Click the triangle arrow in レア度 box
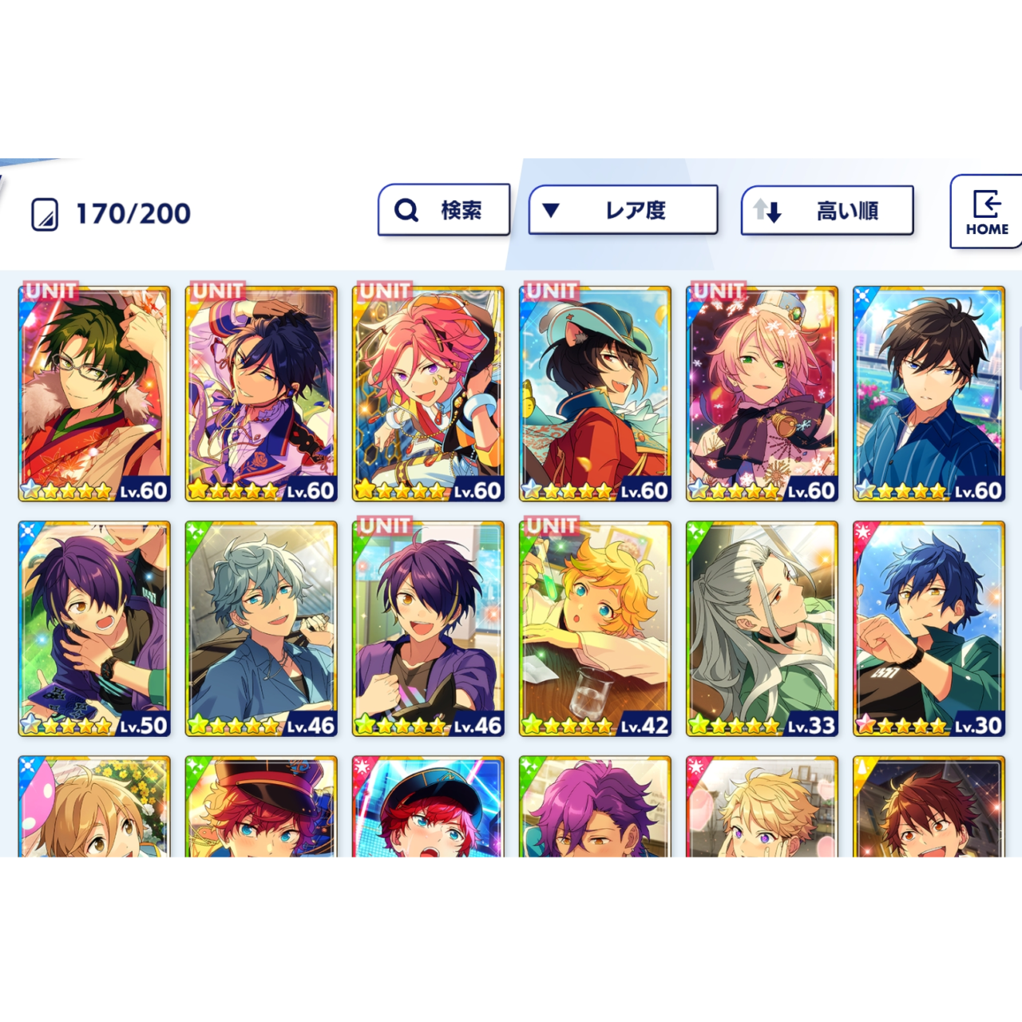Viewport: 1022px width, 1022px height. pos(550,210)
